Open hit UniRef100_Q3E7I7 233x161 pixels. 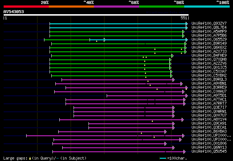[209, 108]
